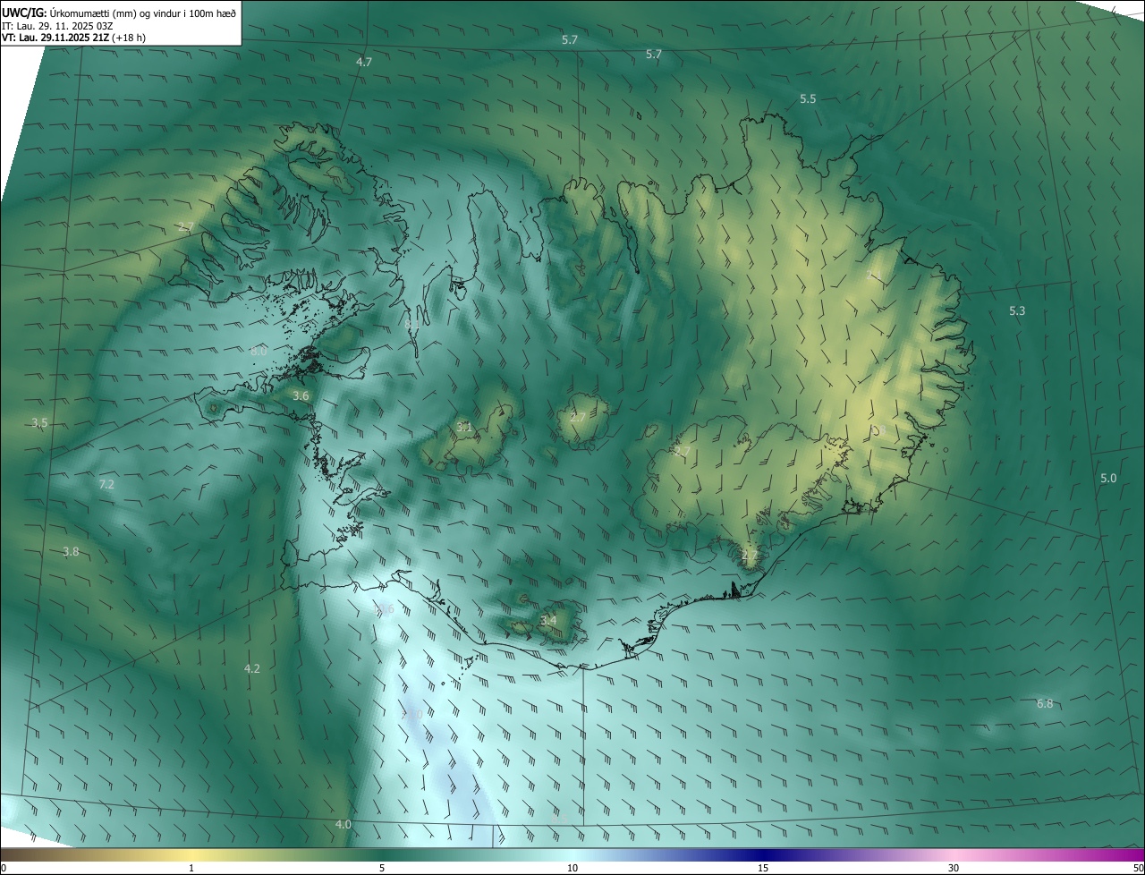
Task: Click the 4.2 value label southwest of Iceland
Action: [x=252, y=668]
